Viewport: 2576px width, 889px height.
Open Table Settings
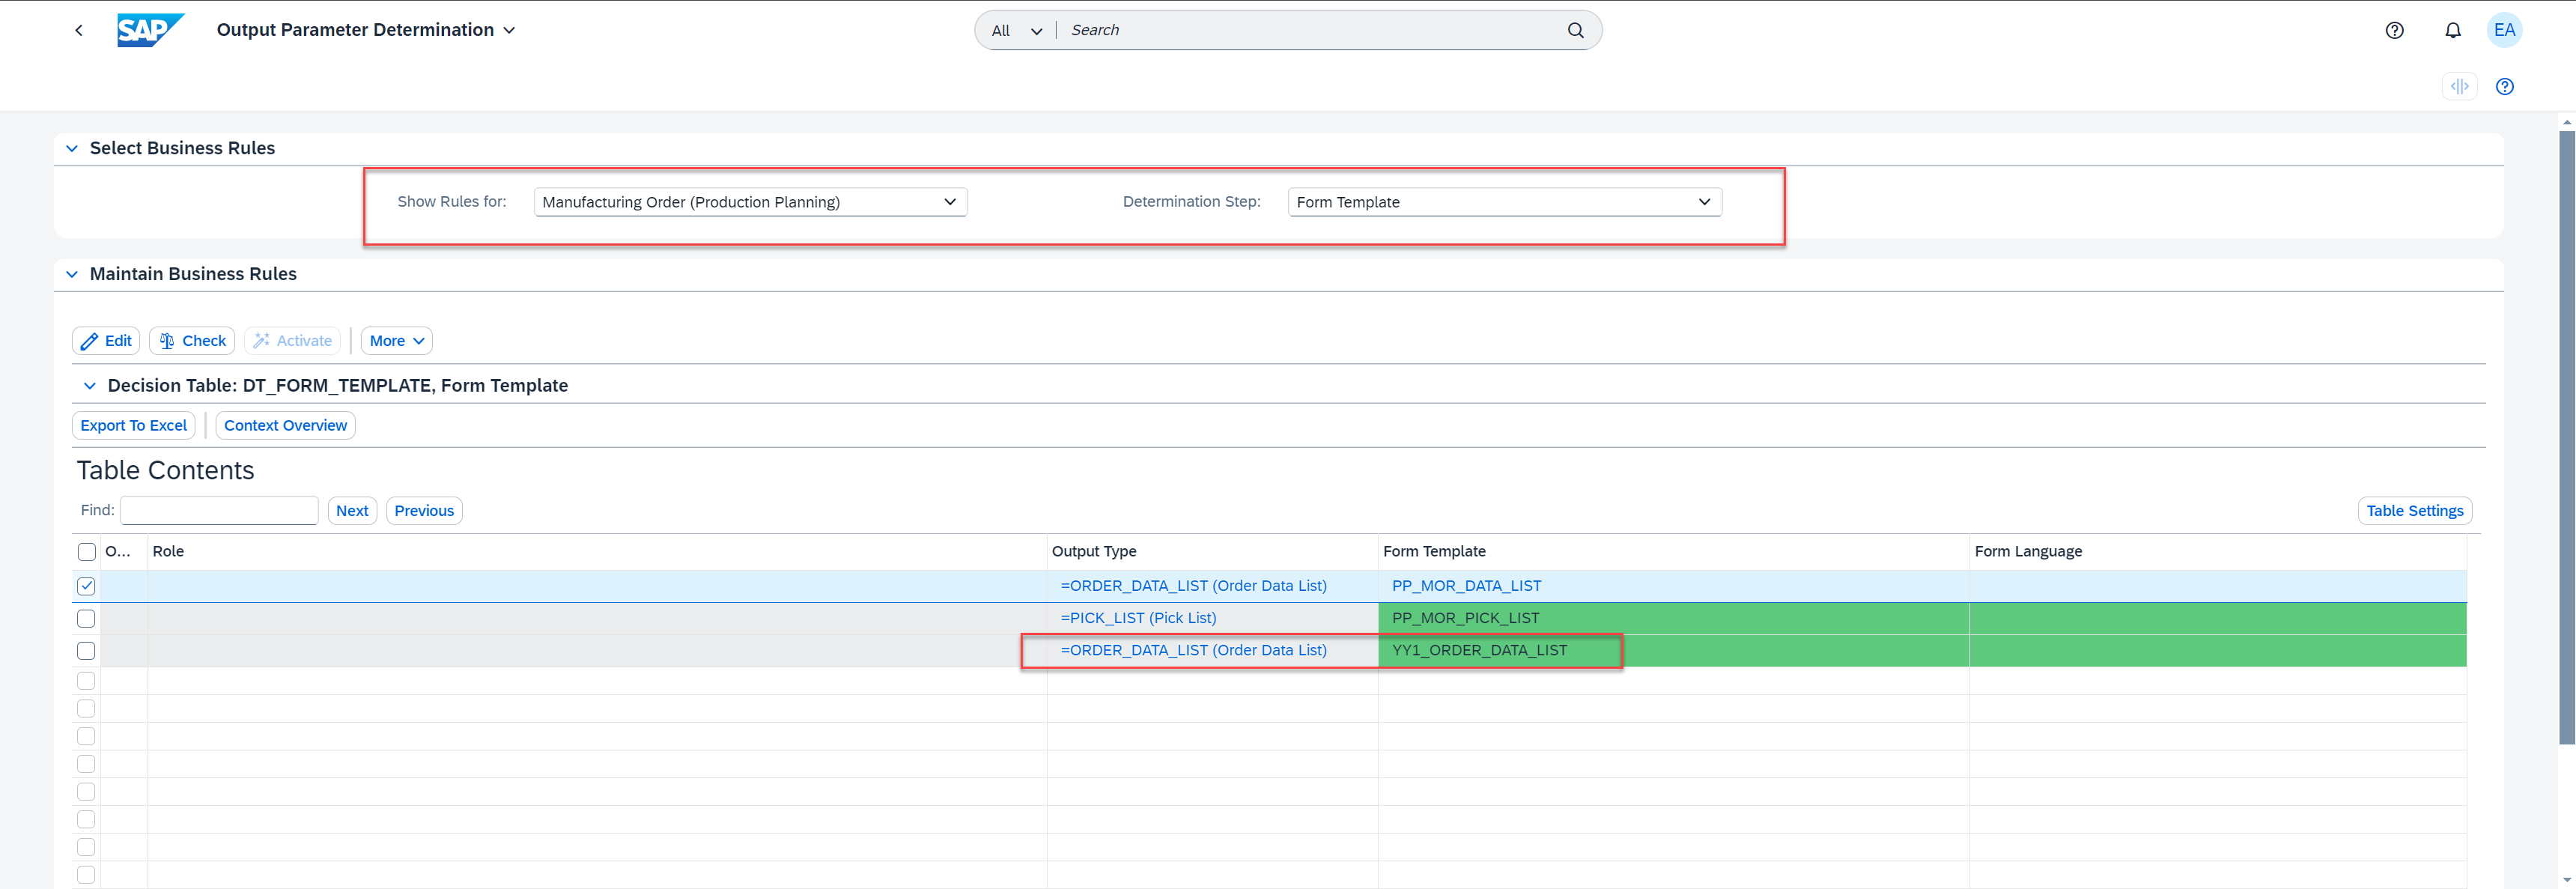coord(2415,511)
